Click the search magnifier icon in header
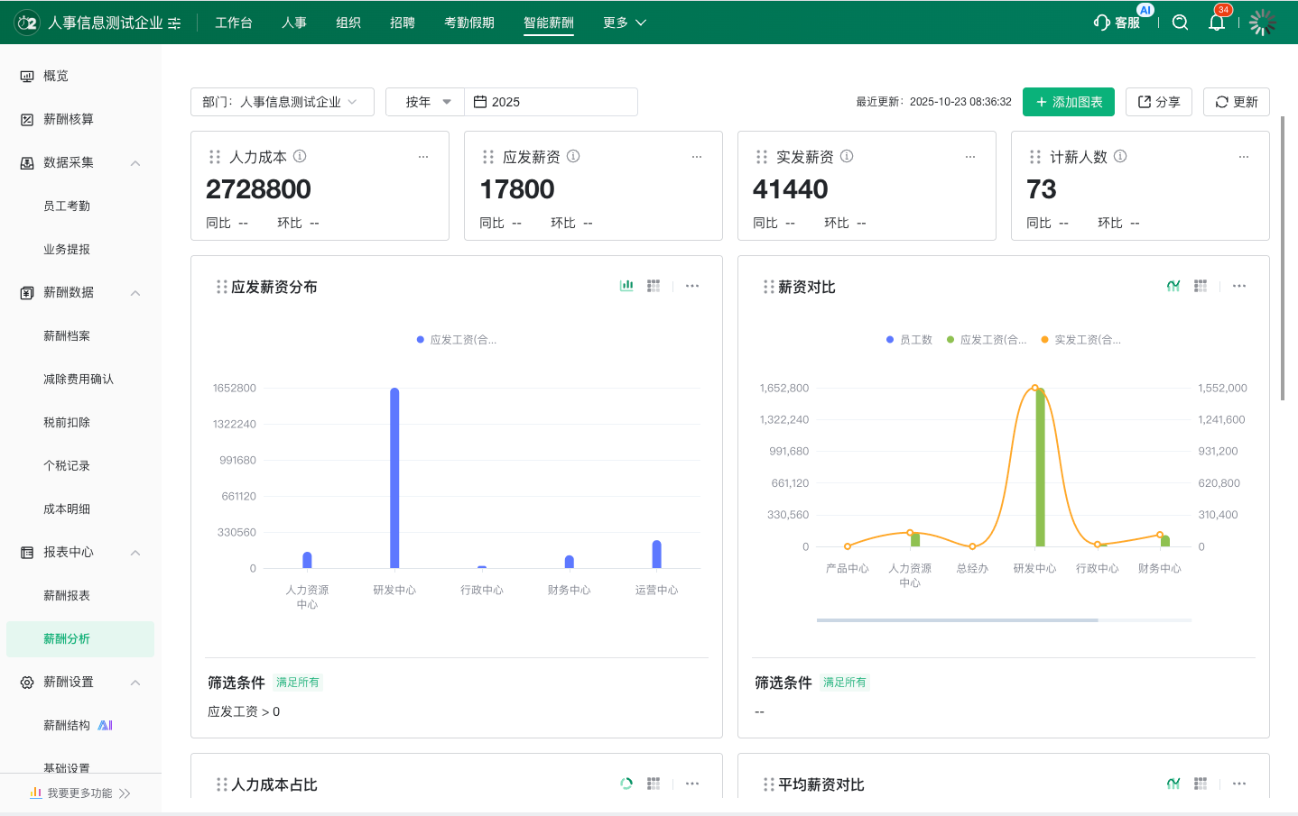Viewport: 1298px width, 816px height. 1180,23
